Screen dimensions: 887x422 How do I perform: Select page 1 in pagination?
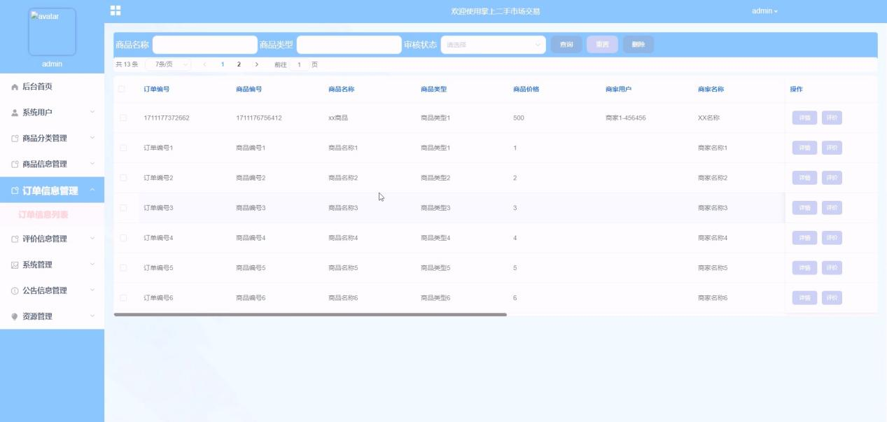pyautogui.click(x=223, y=64)
